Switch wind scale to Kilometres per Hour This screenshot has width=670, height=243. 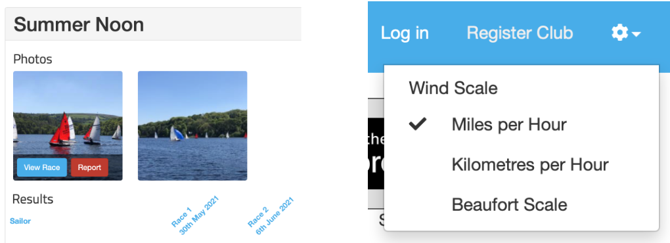[x=530, y=164]
